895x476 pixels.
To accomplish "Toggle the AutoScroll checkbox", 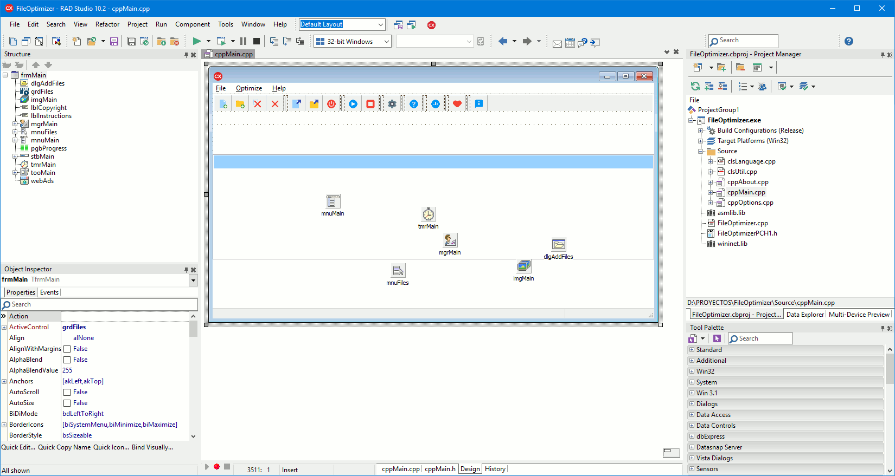I will [x=67, y=393].
